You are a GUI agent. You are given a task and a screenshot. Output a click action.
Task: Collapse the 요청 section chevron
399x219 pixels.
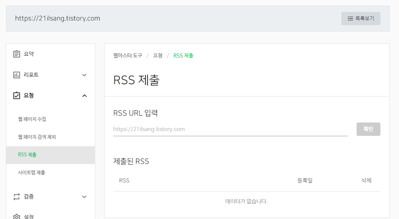(x=84, y=96)
